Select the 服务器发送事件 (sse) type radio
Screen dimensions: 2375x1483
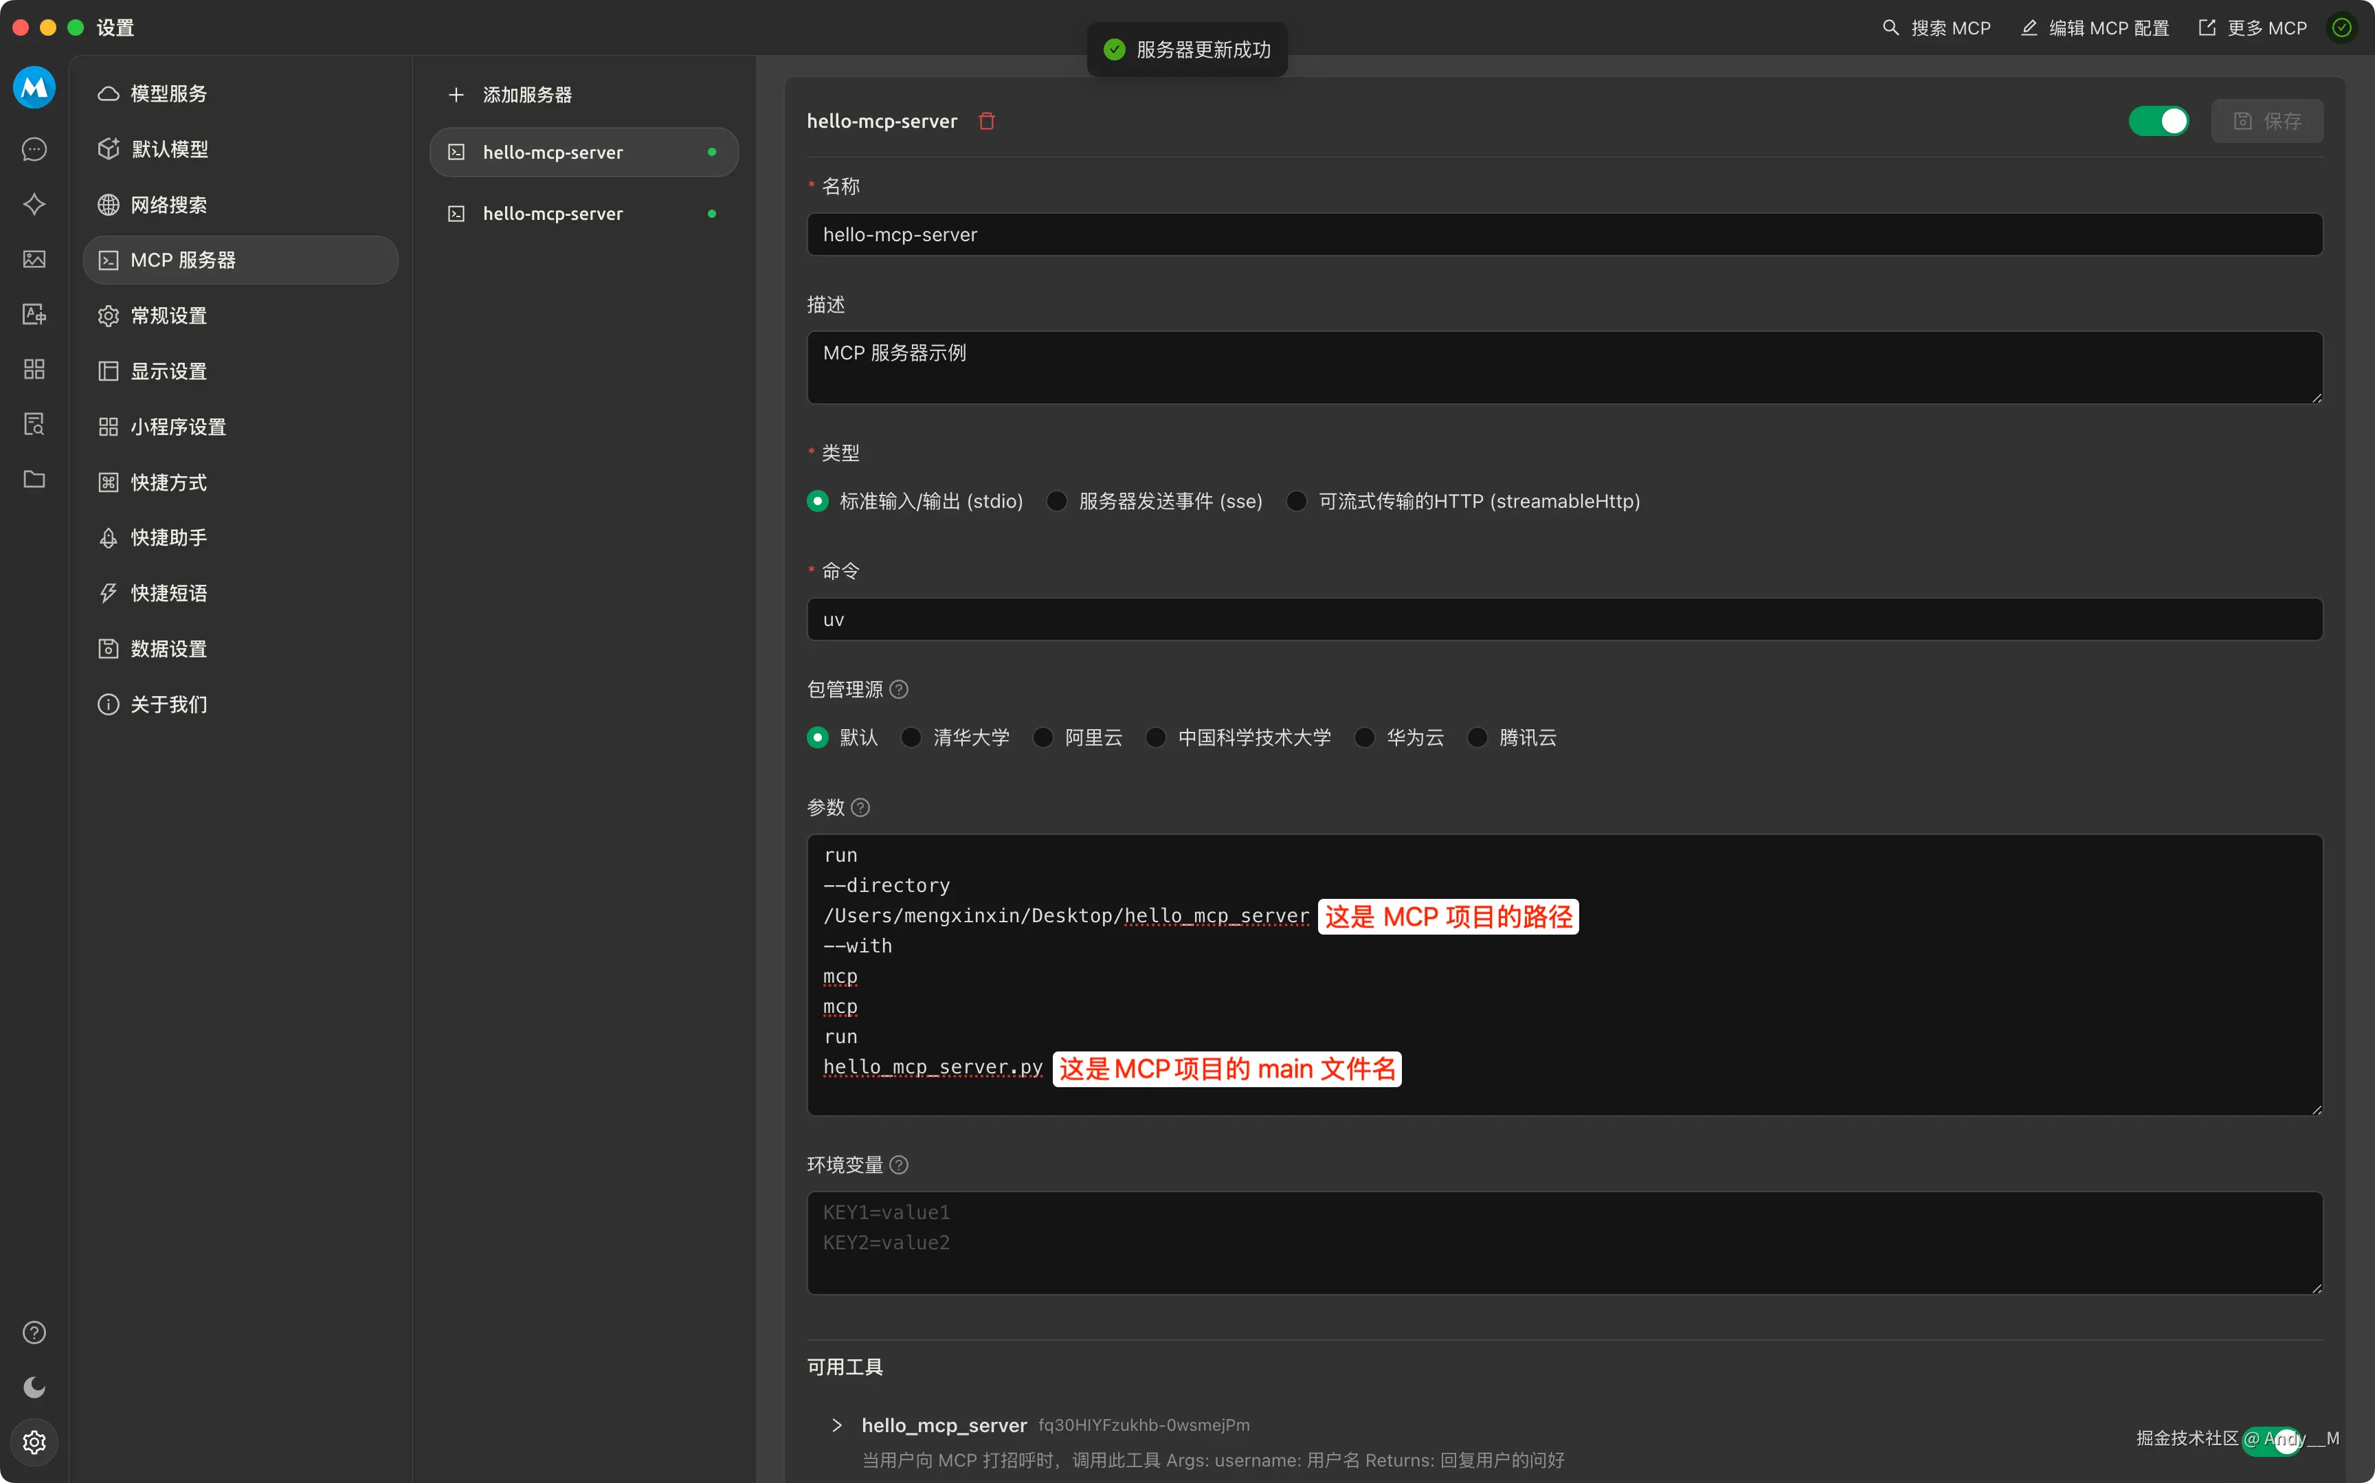pos(1057,501)
